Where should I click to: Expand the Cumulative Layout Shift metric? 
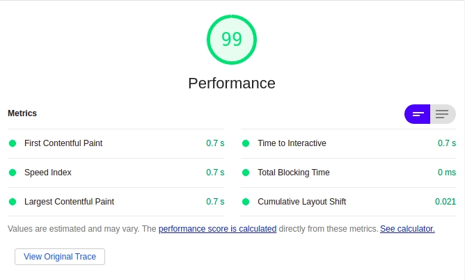[349, 202]
